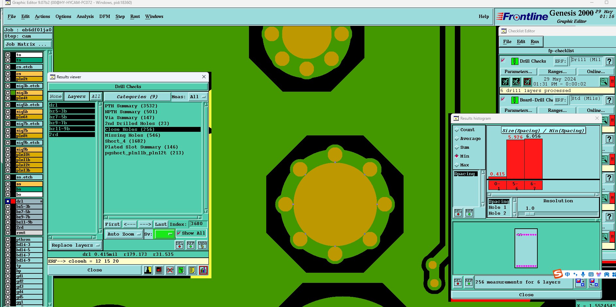Click the Sogou S input method icon
The height and width of the screenshot is (307, 616).
pos(558,274)
